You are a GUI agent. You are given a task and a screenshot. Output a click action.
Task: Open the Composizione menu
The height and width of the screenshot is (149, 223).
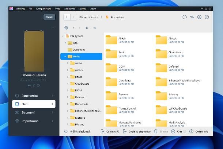[44, 9]
